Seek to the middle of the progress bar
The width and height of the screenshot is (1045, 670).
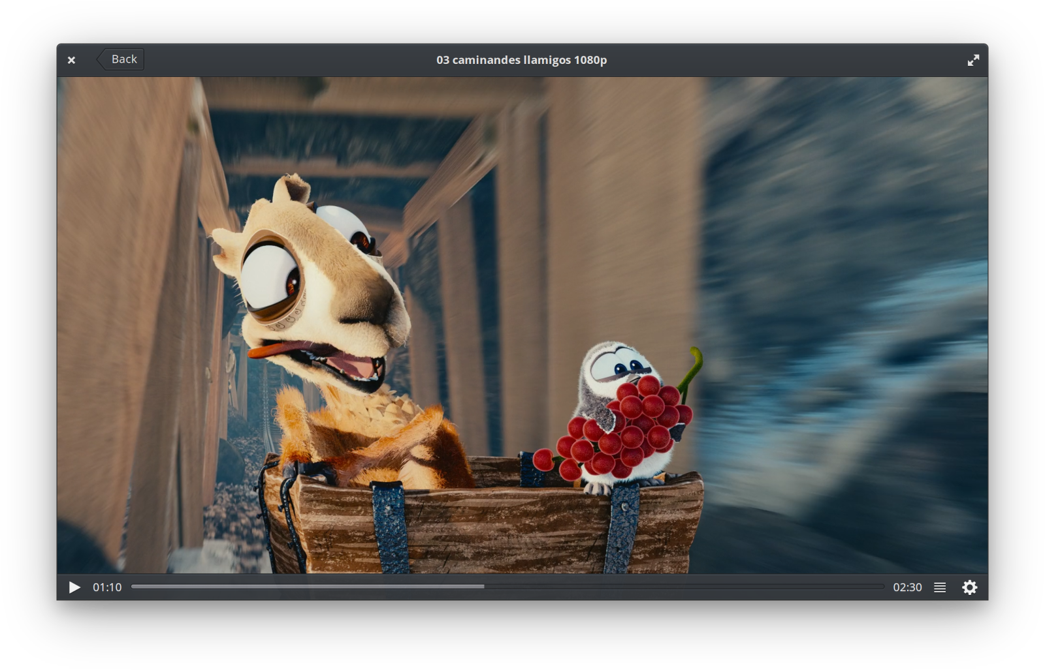[511, 587]
